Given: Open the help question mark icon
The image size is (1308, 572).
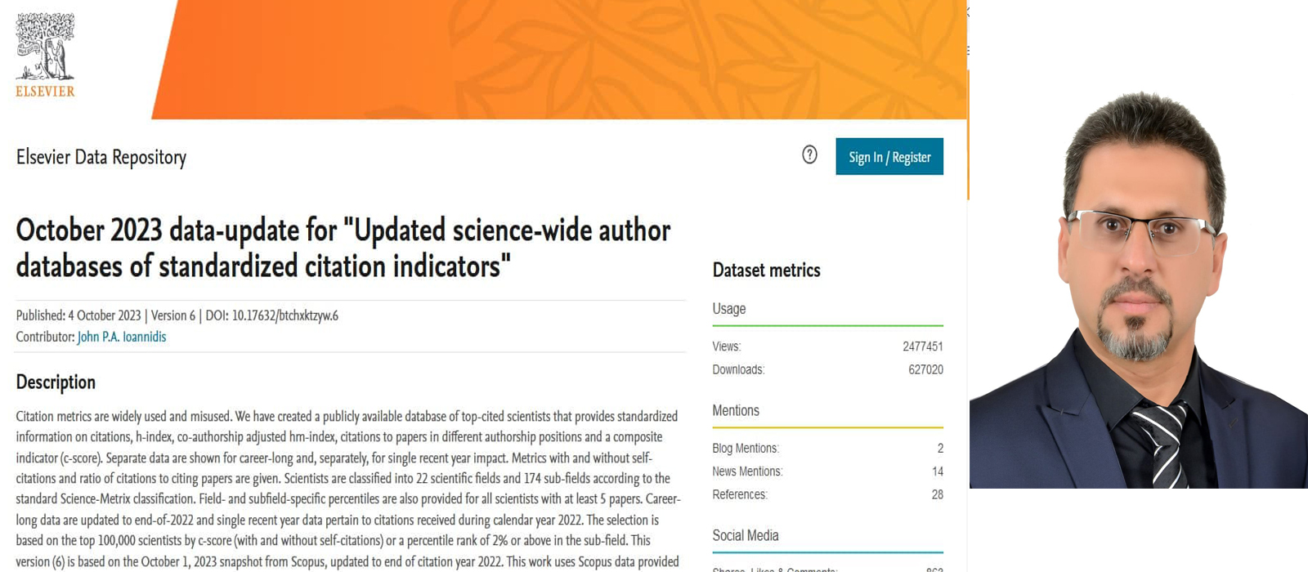Looking at the screenshot, I should [809, 154].
